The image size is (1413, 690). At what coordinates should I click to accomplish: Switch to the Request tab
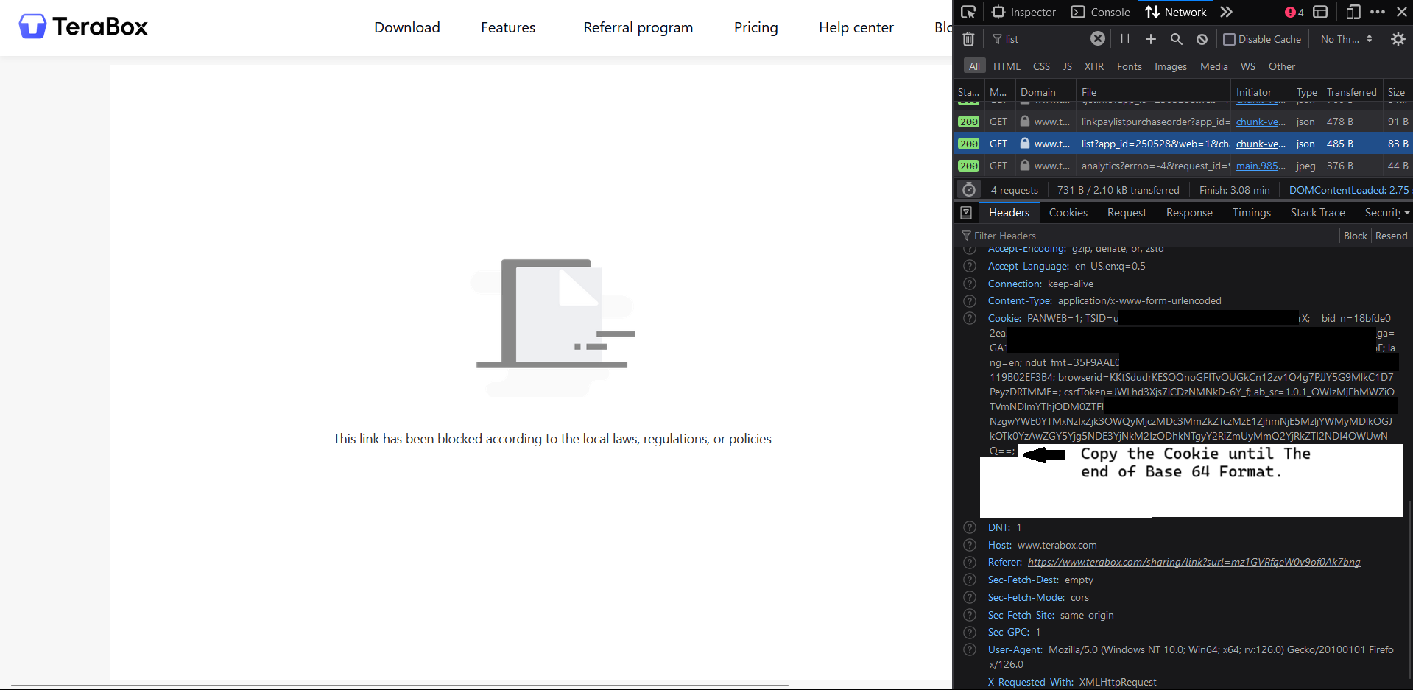(x=1127, y=213)
